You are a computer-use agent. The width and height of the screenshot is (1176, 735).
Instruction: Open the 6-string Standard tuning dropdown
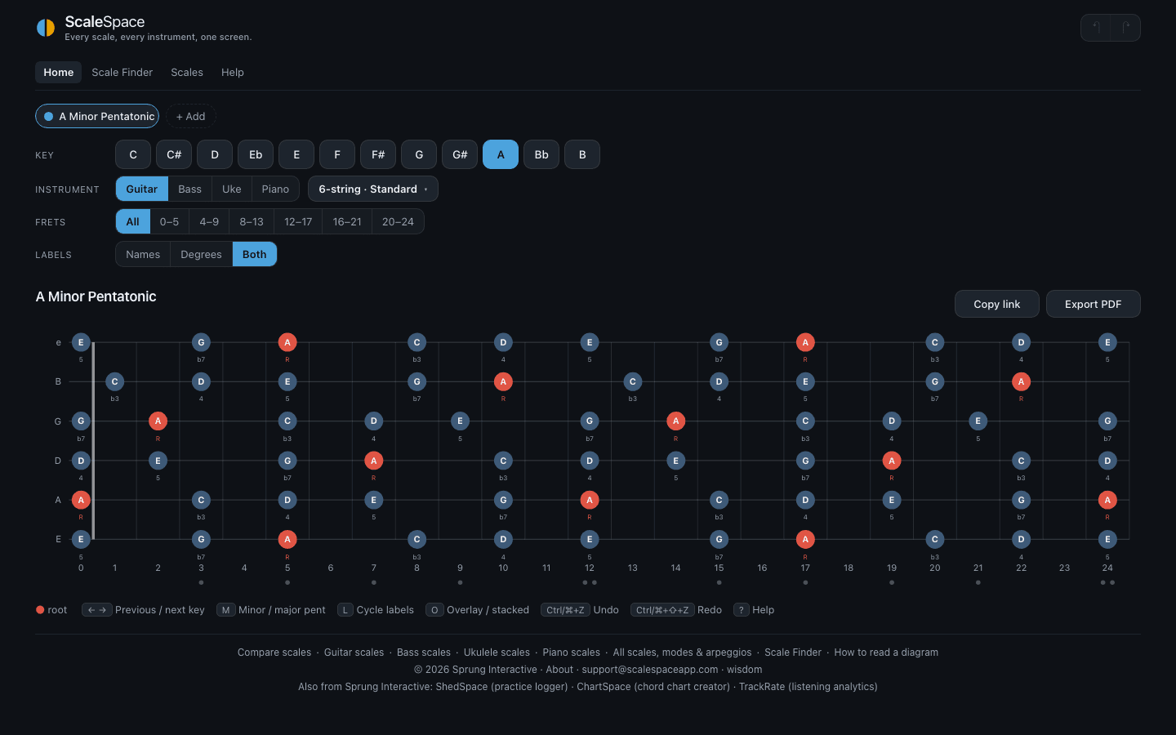pos(373,189)
